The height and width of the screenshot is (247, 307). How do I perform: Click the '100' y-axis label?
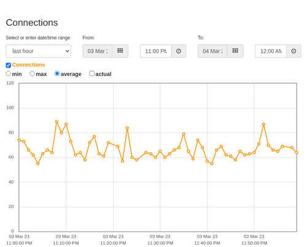coord(10,108)
